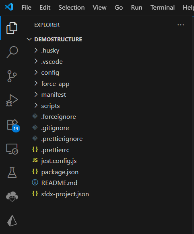Open the sfdx-project.json file
This screenshot has height=234, width=194.
[x=107, y=194]
